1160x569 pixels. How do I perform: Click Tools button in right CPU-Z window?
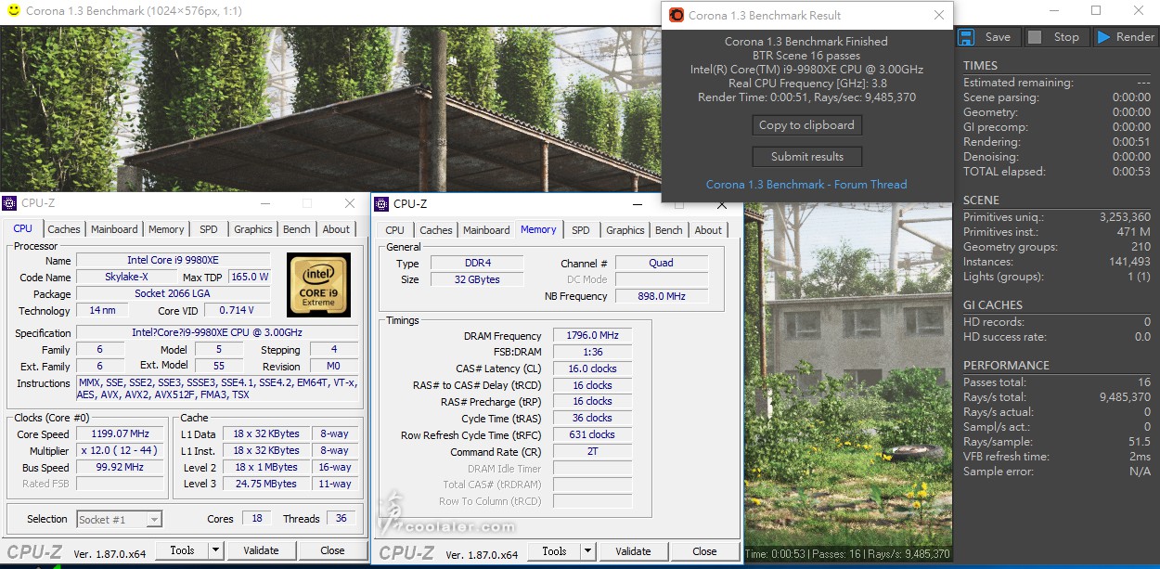tap(554, 551)
